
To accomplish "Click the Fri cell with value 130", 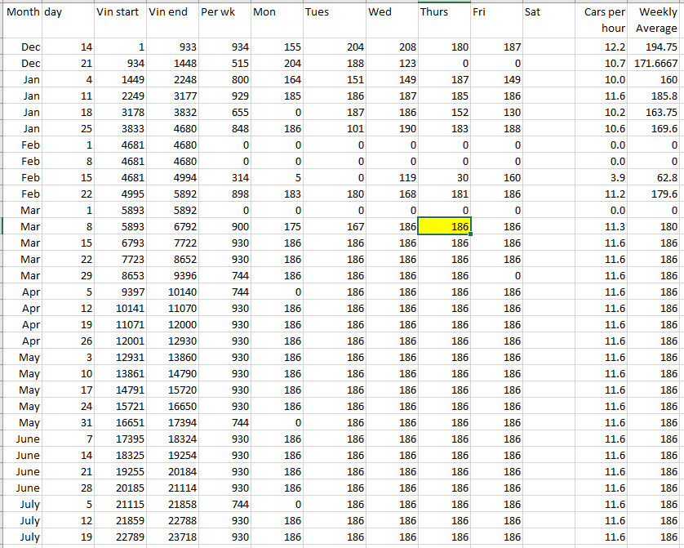I will pyautogui.click(x=497, y=112).
